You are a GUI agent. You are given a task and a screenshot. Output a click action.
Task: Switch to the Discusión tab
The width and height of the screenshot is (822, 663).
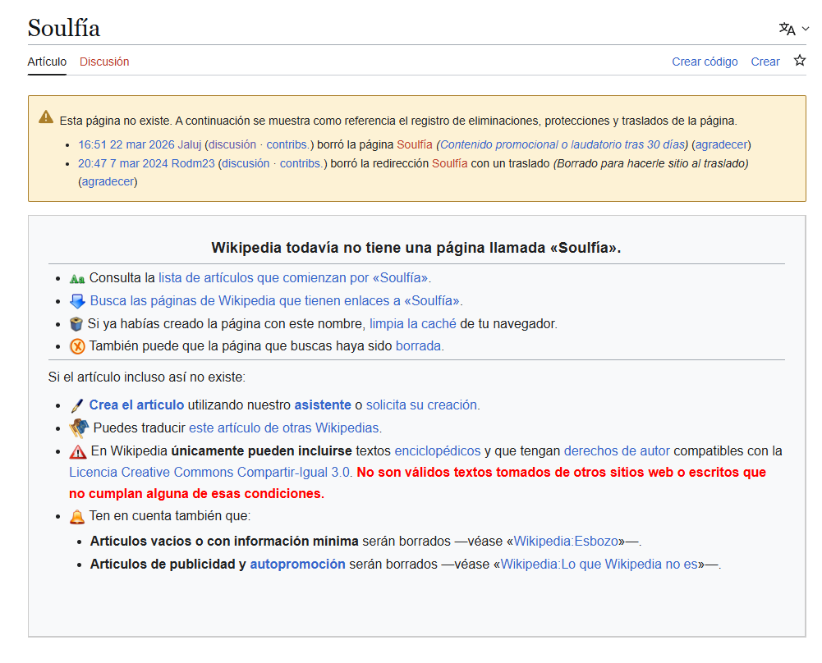[104, 62]
